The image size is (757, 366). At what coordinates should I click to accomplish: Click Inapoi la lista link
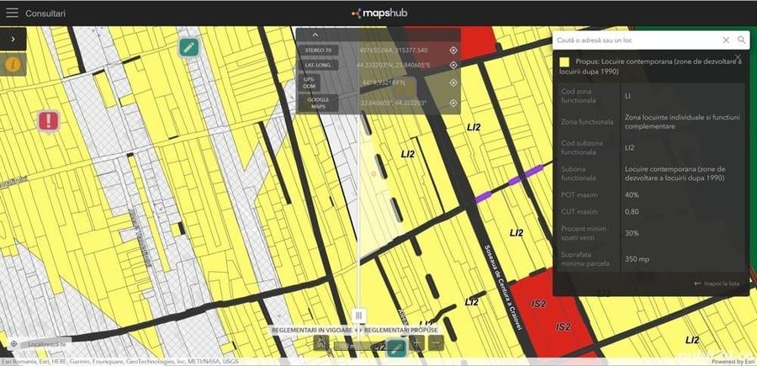(x=717, y=284)
